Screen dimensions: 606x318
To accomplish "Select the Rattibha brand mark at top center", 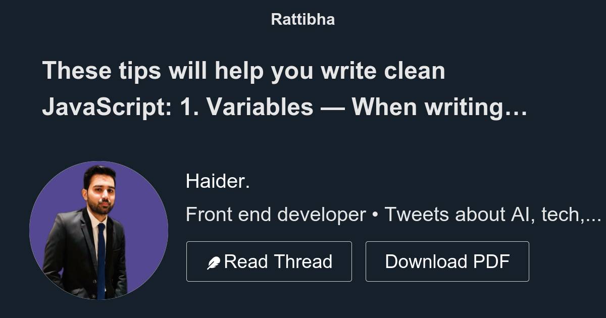I will pyautogui.click(x=302, y=19).
